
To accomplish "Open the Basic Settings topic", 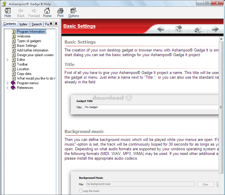I will pos(27,46).
